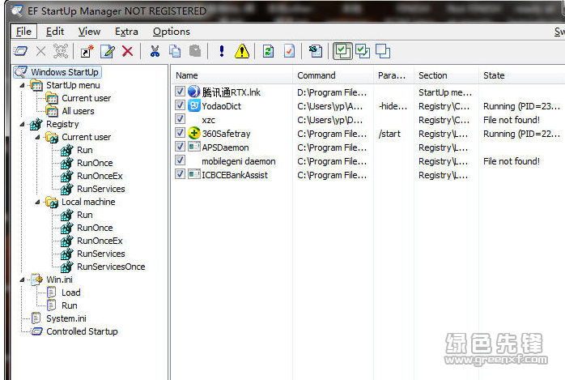Screen dimensions: 565x380
Task: Uncheck the RTX.lnk startup entry checkbox
Action: [x=180, y=92]
